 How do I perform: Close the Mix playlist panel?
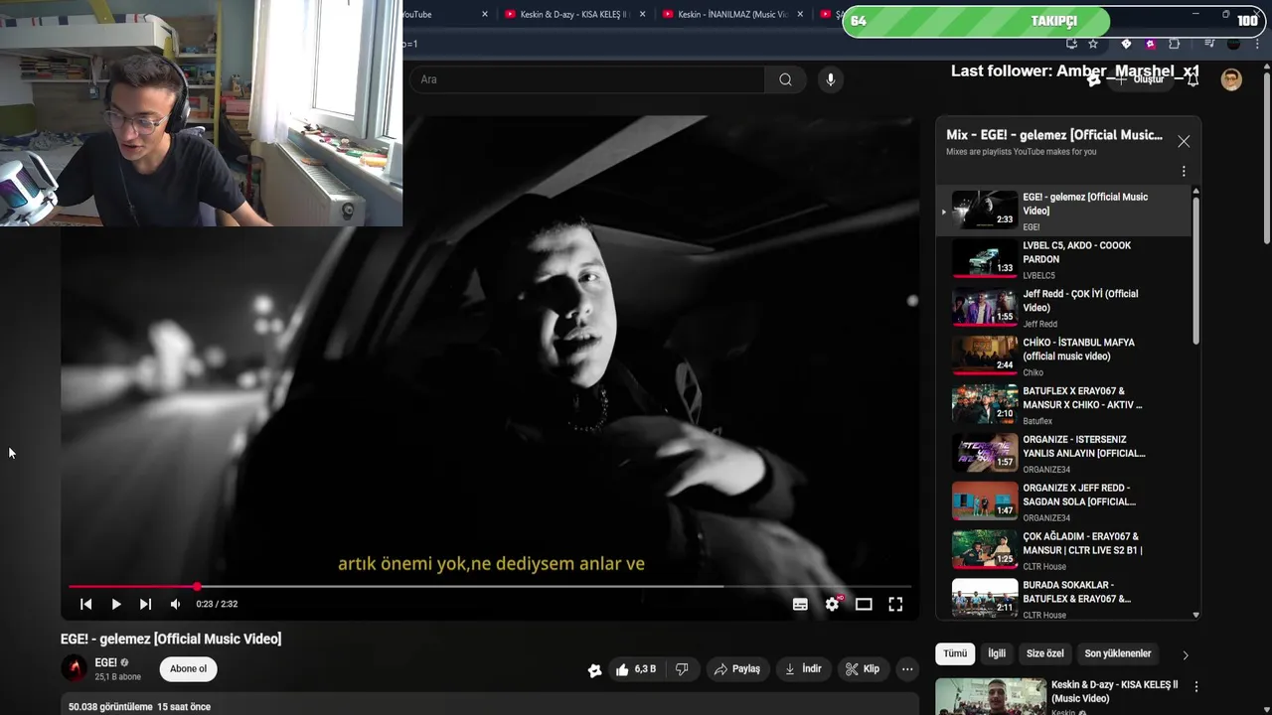(x=1184, y=141)
